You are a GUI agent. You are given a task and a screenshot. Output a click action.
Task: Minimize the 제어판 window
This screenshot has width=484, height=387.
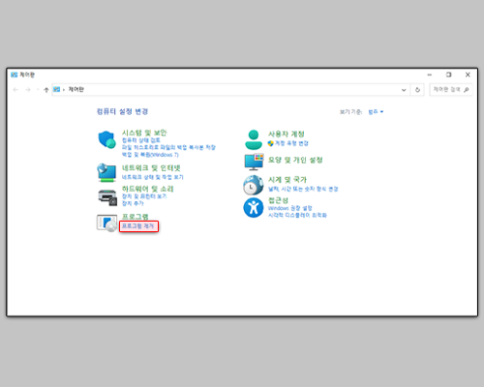pyautogui.click(x=430, y=74)
